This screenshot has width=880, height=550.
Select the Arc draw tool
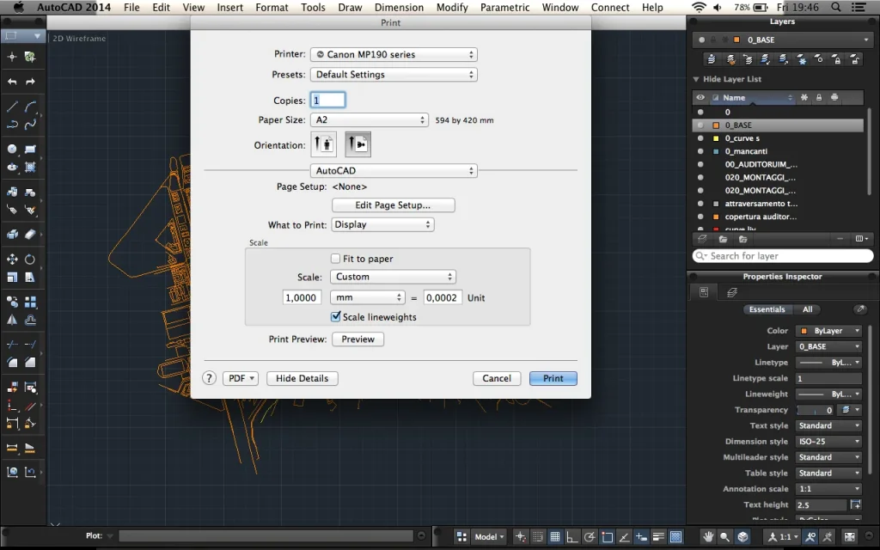(x=30, y=107)
